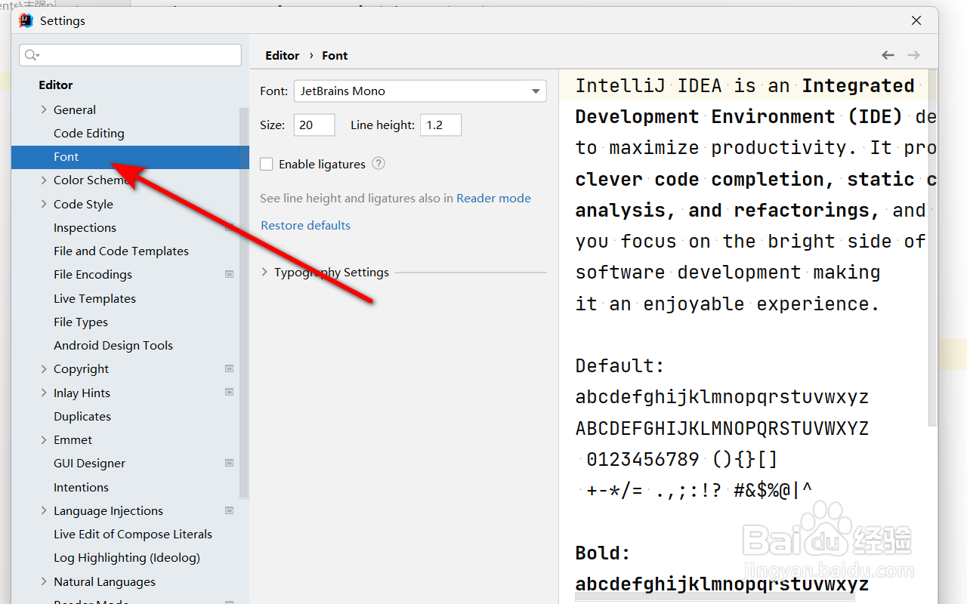Expand the Inlay Hints tree node
This screenshot has width=967, height=604.
tap(44, 393)
